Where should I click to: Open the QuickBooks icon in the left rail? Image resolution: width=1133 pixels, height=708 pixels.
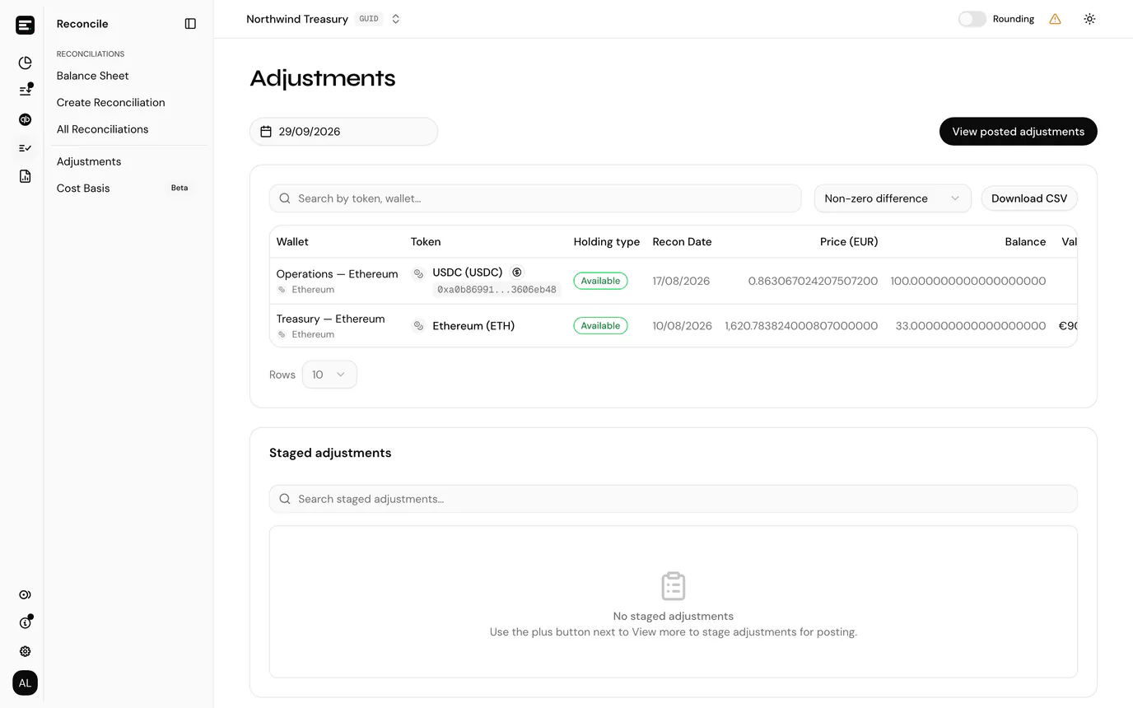point(25,119)
